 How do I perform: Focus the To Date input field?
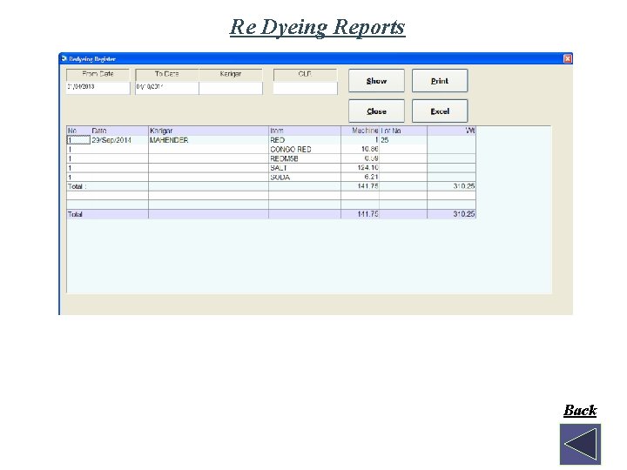[166, 88]
